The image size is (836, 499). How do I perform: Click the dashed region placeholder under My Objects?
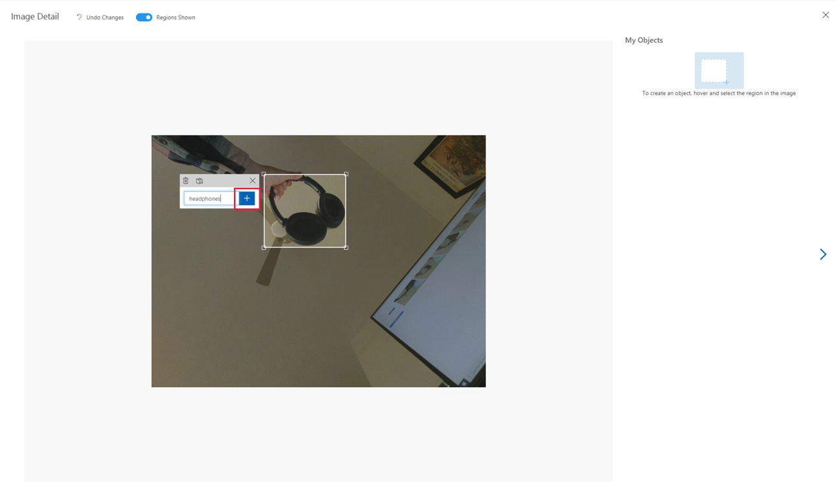click(719, 71)
